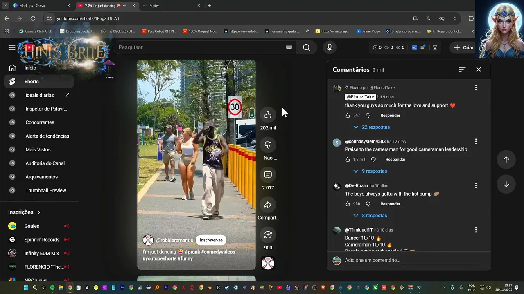524x294 pixels.
Task: Open Mais Vistos sidebar item
Action: [x=39, y=150]
